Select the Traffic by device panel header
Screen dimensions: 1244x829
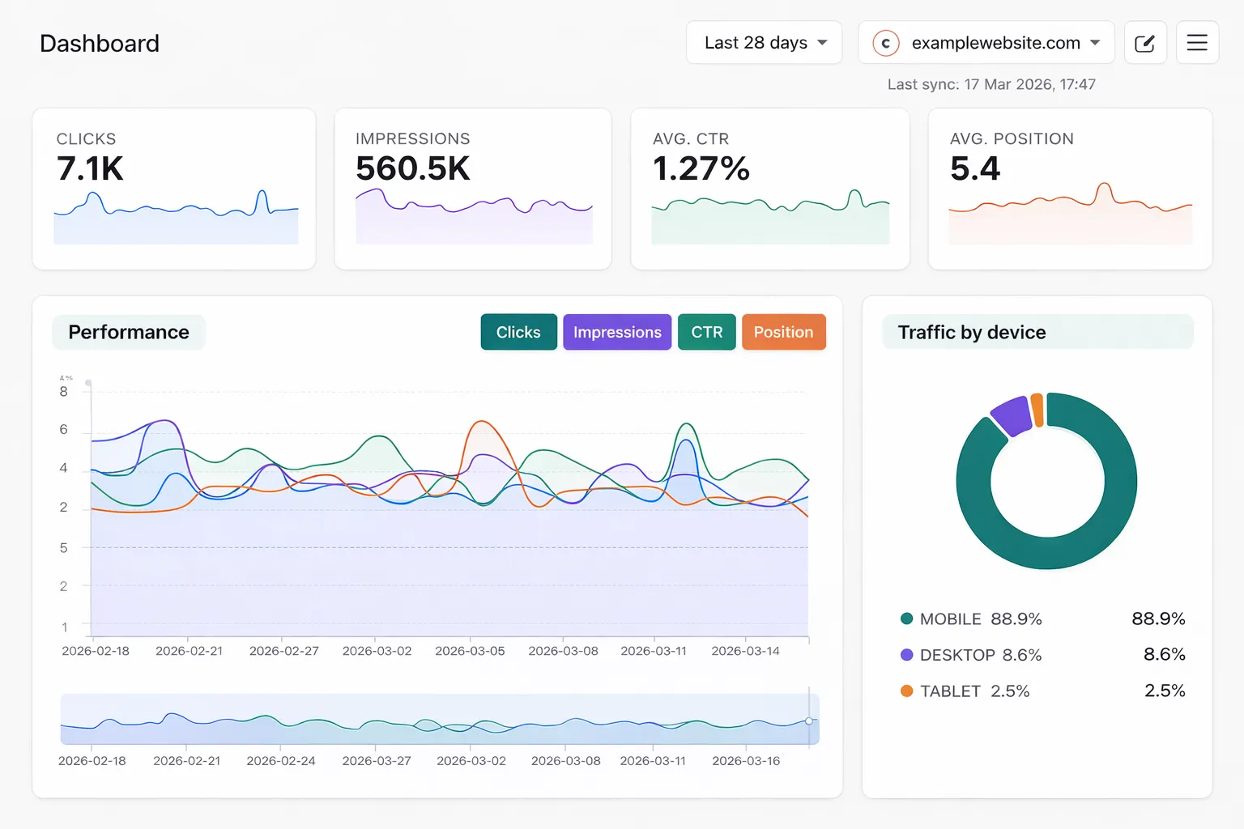(x=972, y=332)
